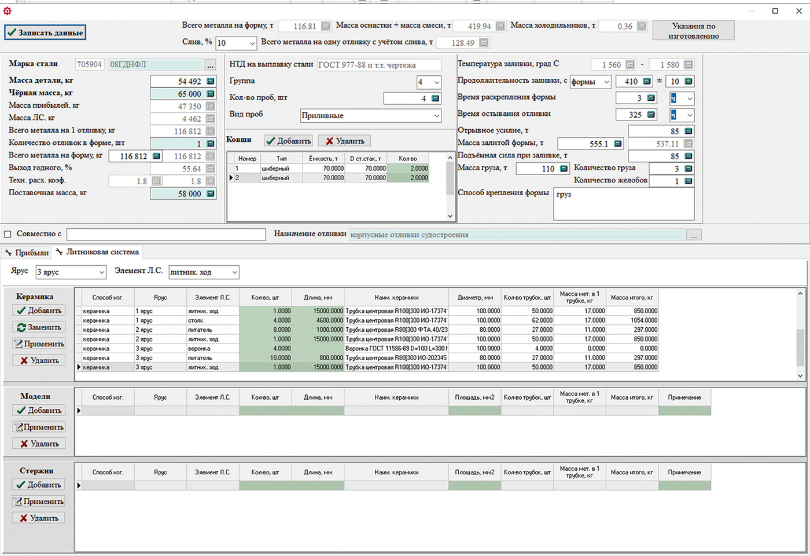Open the ellipsis button next to Назначение отливки
Image resolution: width=810 pixels, height=556 pixels.
[694, 235]
